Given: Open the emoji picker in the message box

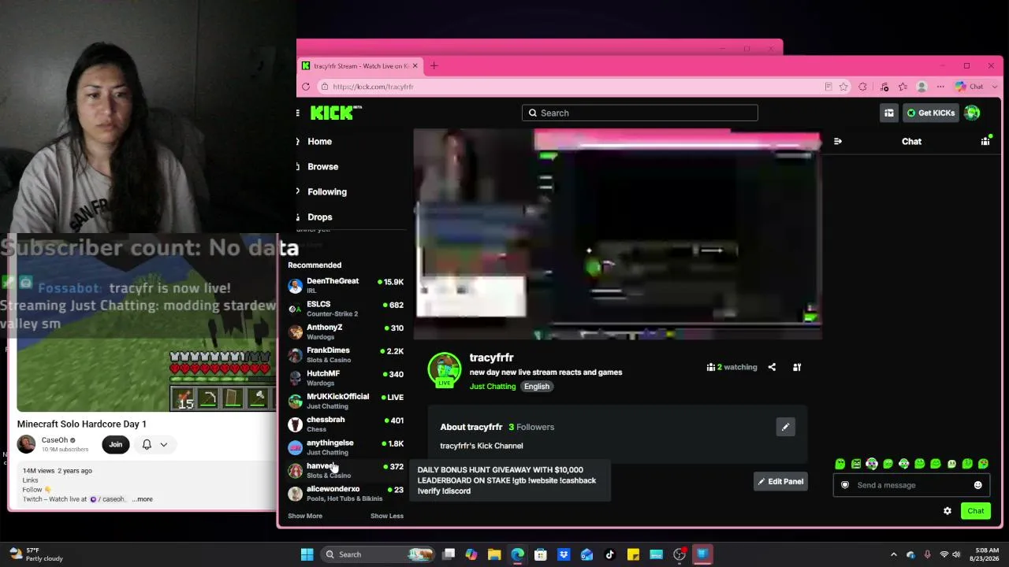Looking at the screenshot, I should [977, 485].
